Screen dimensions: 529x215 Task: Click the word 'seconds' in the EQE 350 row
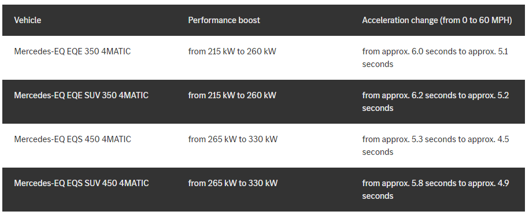click(378, 64)
